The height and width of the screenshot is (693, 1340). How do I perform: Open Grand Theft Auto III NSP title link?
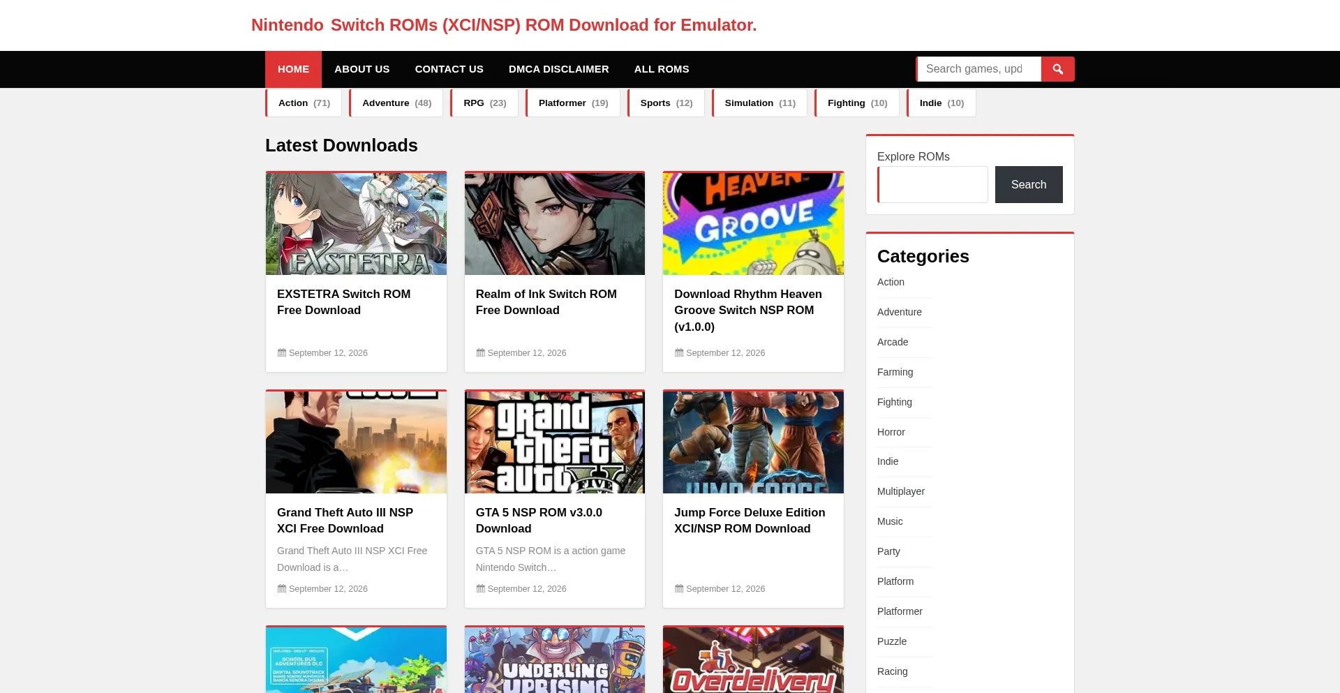coord(345,521)
